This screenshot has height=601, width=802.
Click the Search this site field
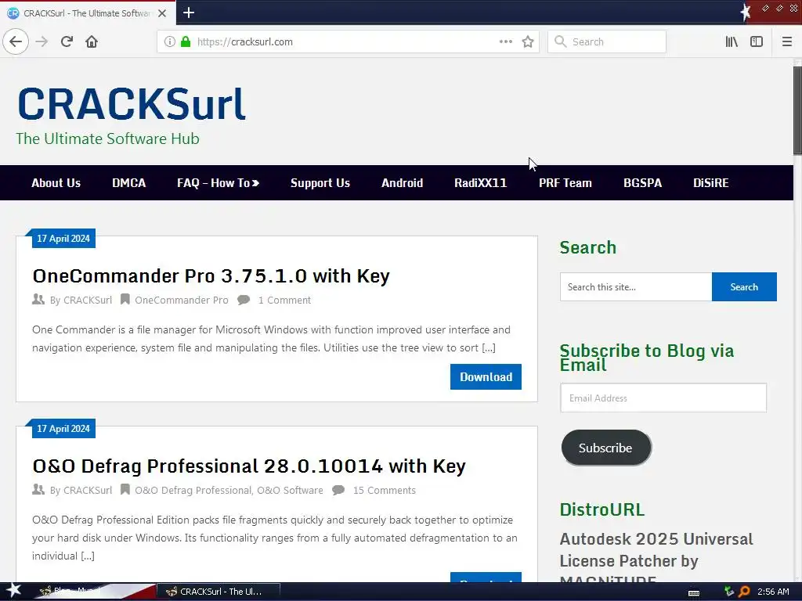click(x=636, y=286)
